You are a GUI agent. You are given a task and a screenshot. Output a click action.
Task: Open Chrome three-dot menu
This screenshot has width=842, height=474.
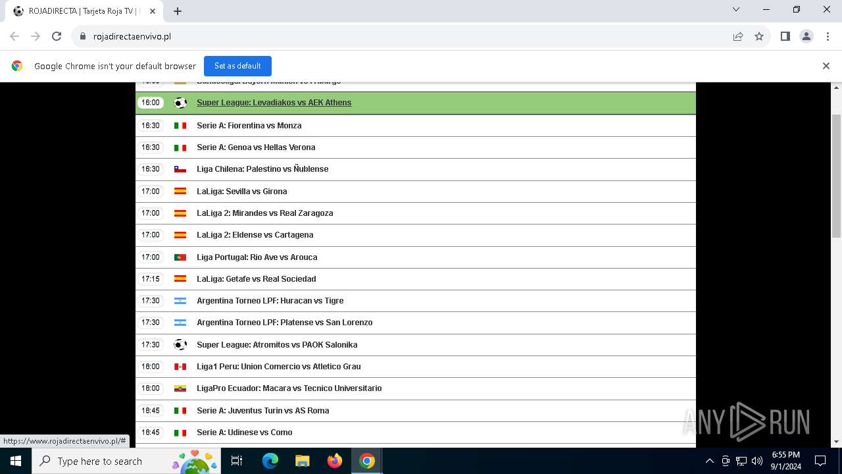click(827, 36)
